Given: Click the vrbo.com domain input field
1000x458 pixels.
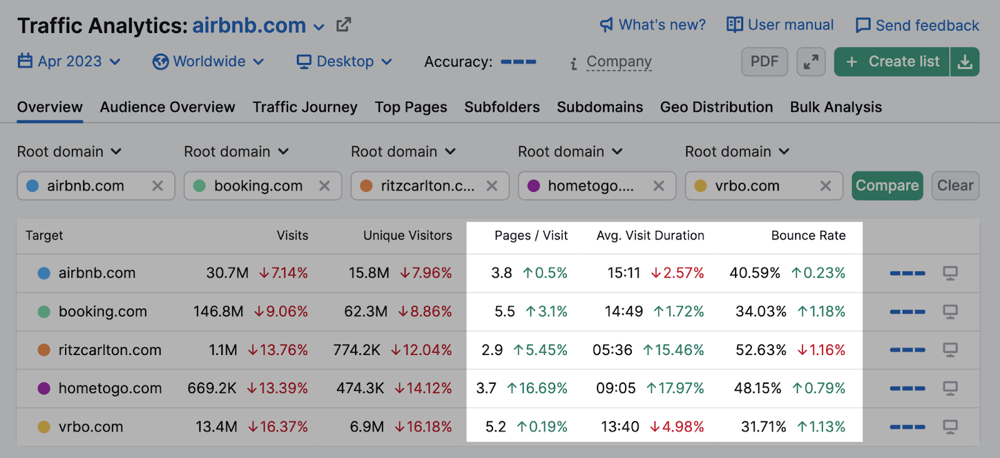Looking at the screenshot, I should pyautogui.click(x=764, y=186).
